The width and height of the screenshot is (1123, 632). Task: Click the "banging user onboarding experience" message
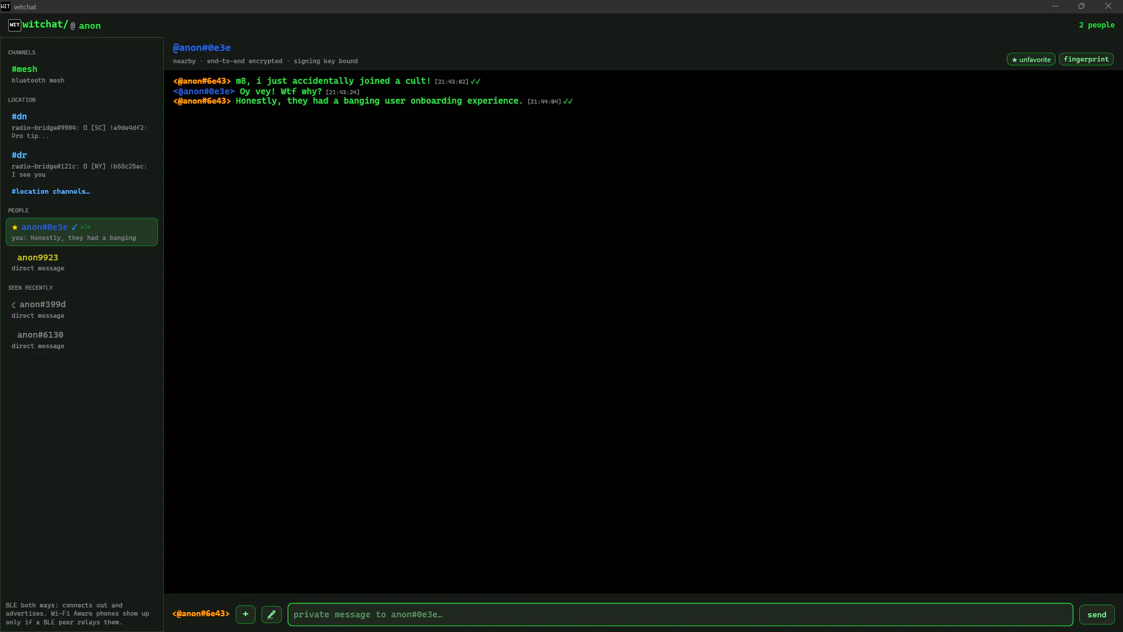380,101
